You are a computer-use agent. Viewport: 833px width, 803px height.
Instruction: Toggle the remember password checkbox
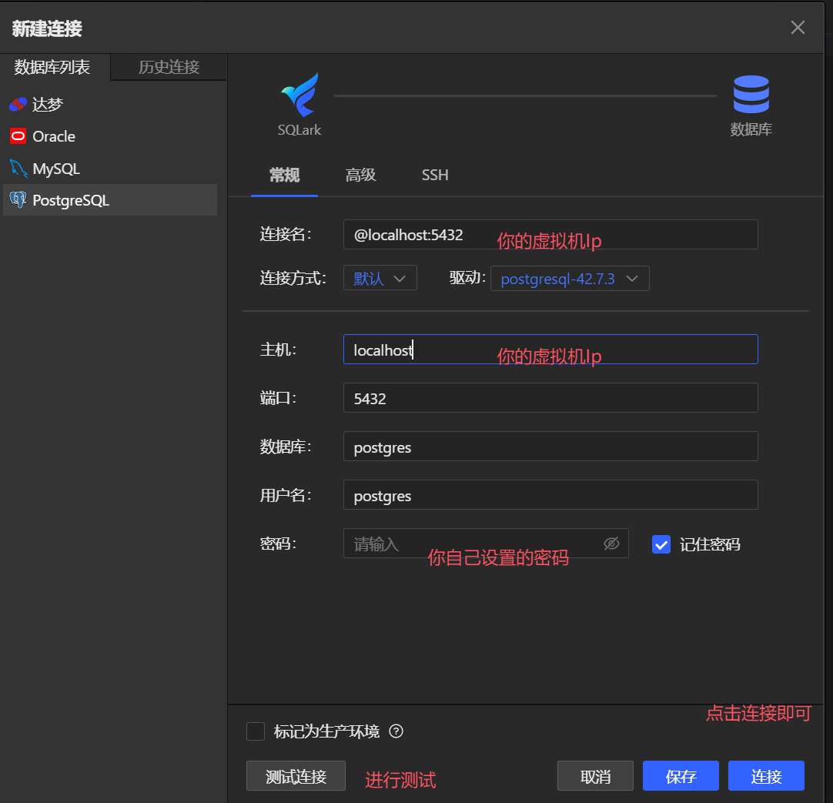coord(661,544)
